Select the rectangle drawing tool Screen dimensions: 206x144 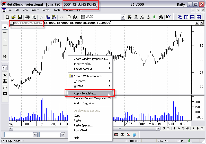tap(5, 93)
